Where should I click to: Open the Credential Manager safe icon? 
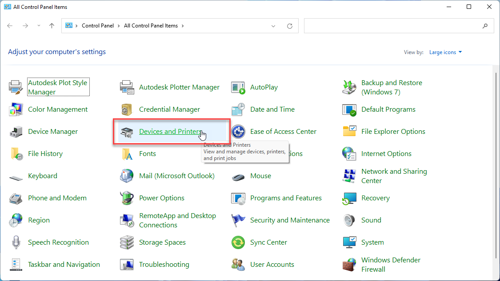point(127,109)
